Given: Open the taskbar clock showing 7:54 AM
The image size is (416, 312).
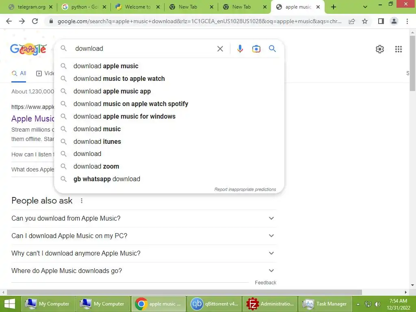Looking at the screenshot, I should tap(398, 304).
